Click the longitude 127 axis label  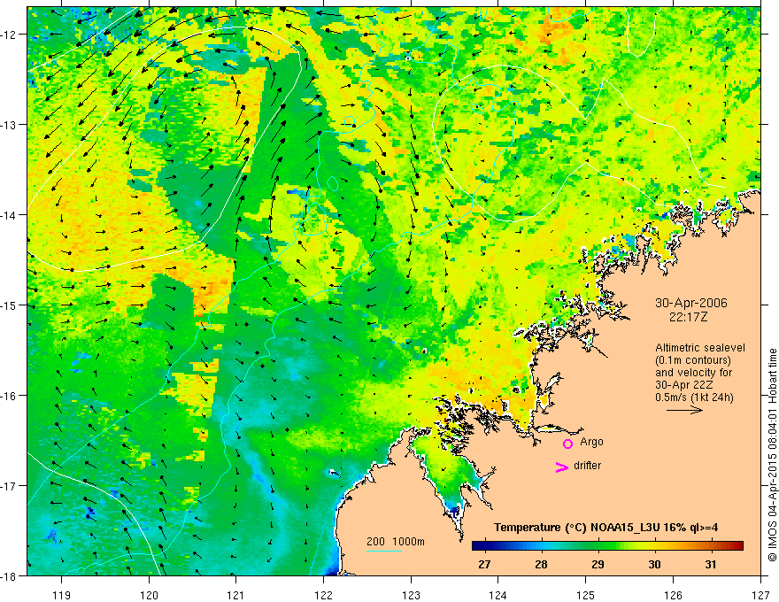coord(760,595)
